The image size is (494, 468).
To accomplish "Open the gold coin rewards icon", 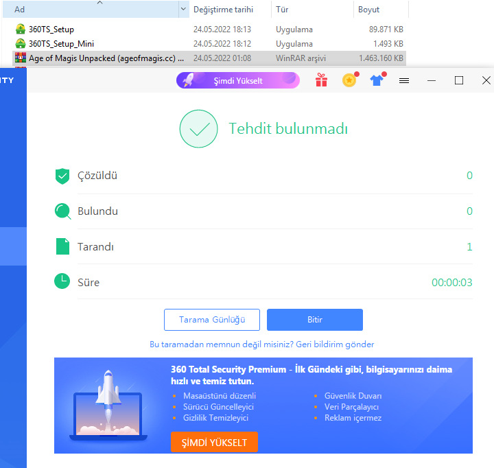I will point(350,80).
